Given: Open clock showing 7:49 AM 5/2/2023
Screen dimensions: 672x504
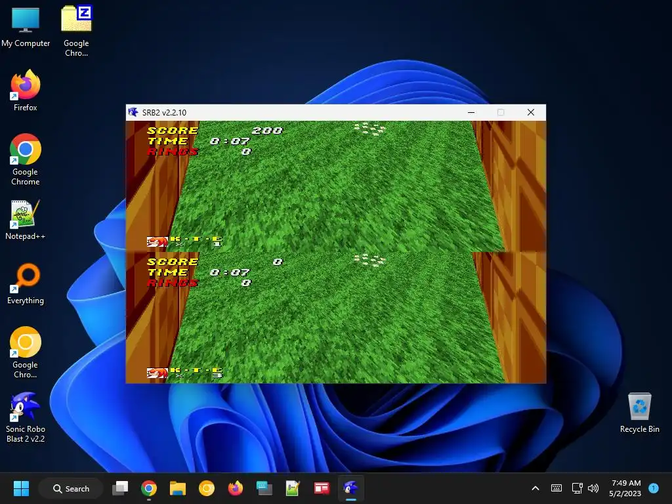Looking at the screenshot, I should [x=625, y=488].
